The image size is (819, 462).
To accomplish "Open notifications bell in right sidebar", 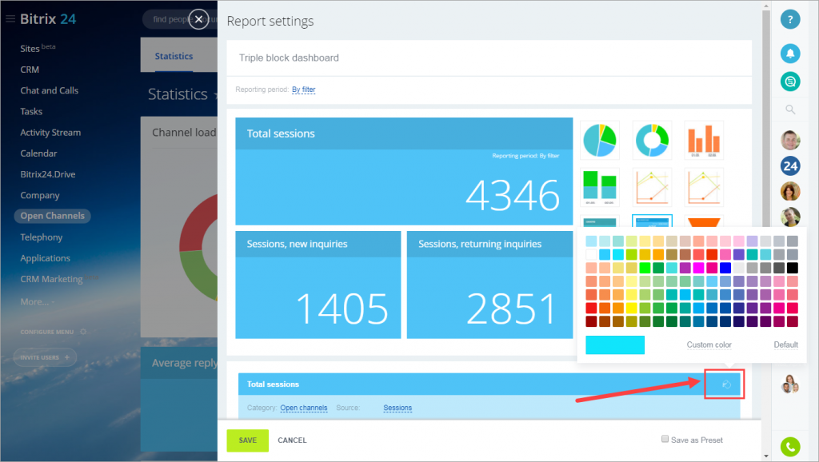I will [x=790, y=54].
